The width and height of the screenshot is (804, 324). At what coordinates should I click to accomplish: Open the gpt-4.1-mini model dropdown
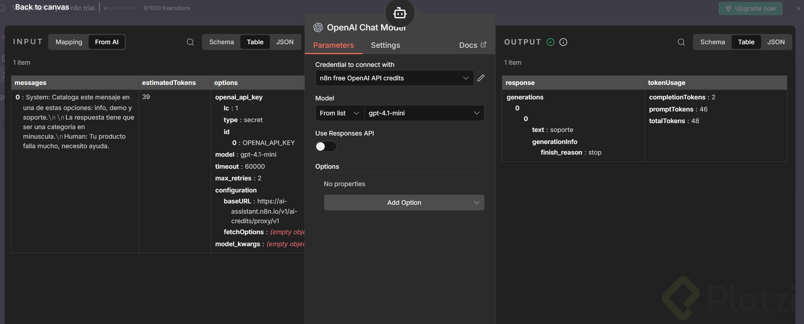coord(424,113)
